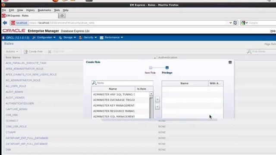
Task: Click the Drop Role button
Action: 56,52
